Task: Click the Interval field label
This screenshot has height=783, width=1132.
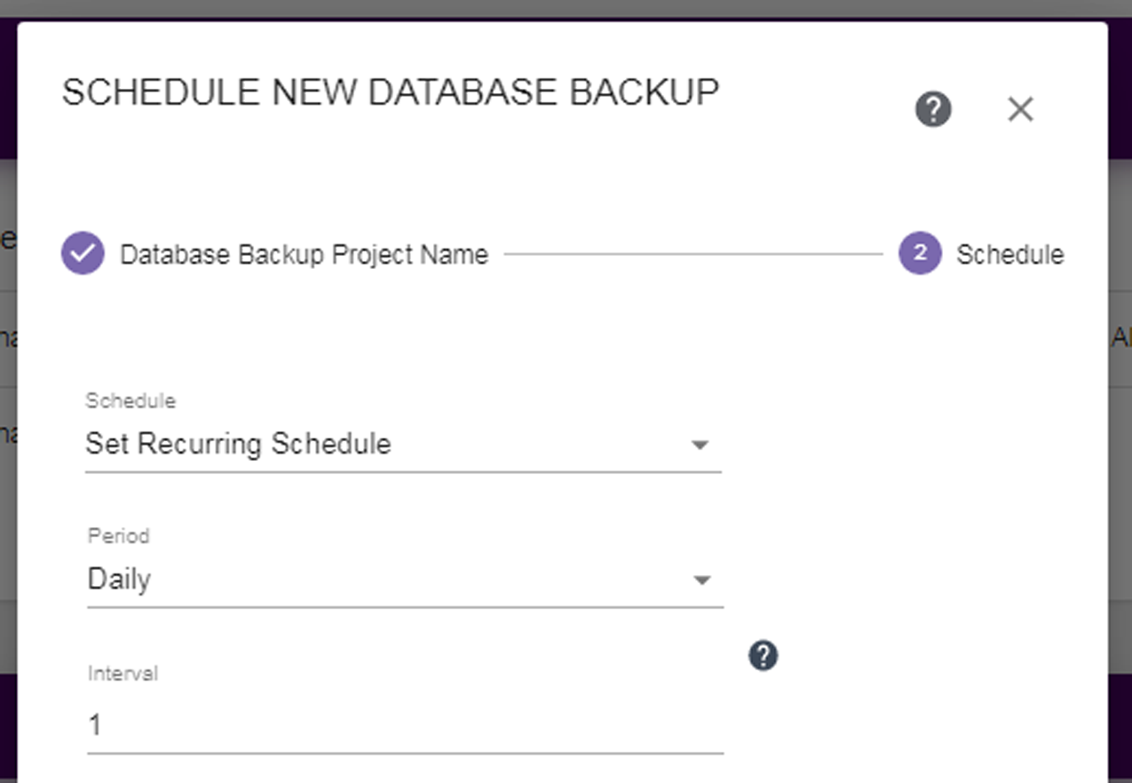Action: point(123,674)
